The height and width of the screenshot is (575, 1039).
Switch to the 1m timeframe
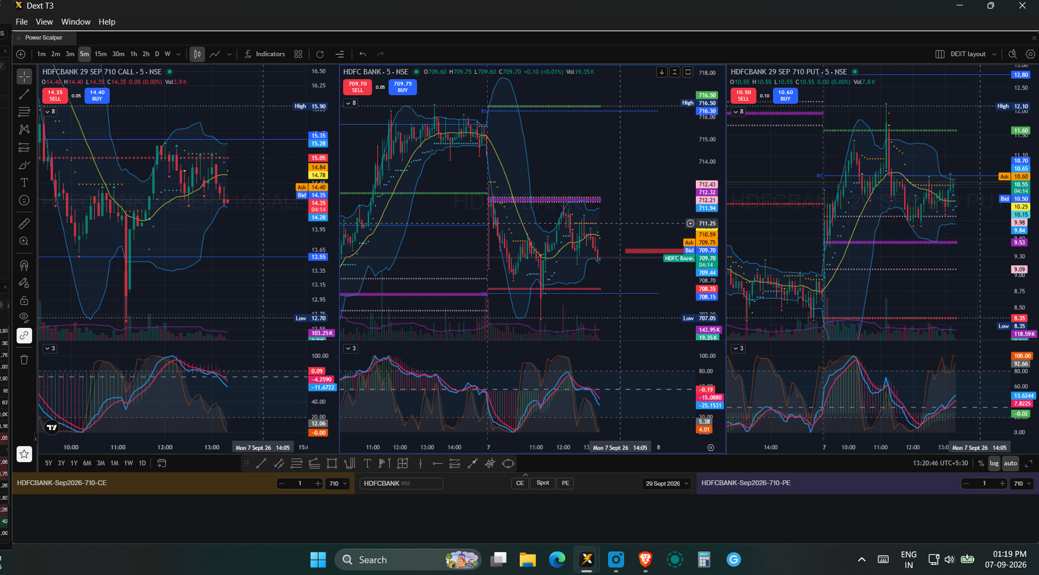(42, 54)
